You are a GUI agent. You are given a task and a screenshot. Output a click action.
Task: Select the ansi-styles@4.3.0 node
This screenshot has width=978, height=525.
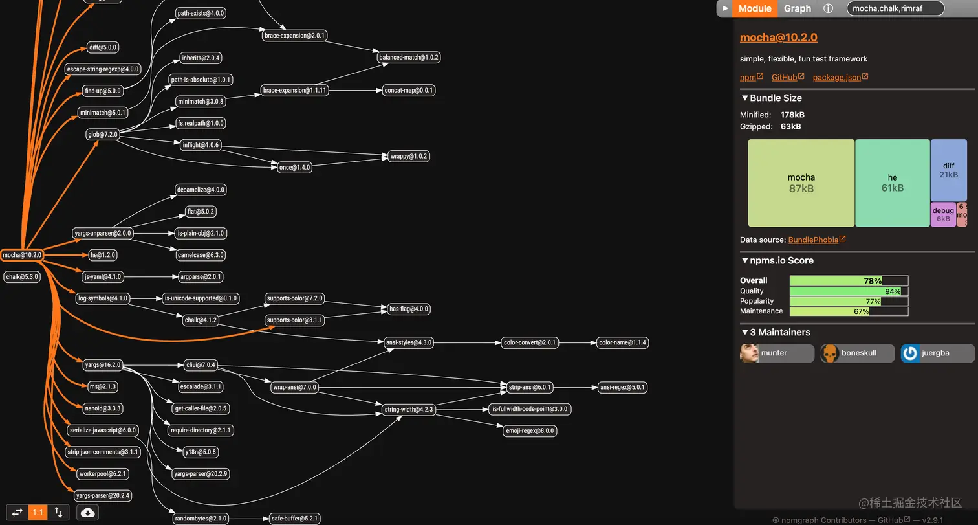(x=409, y=342)
